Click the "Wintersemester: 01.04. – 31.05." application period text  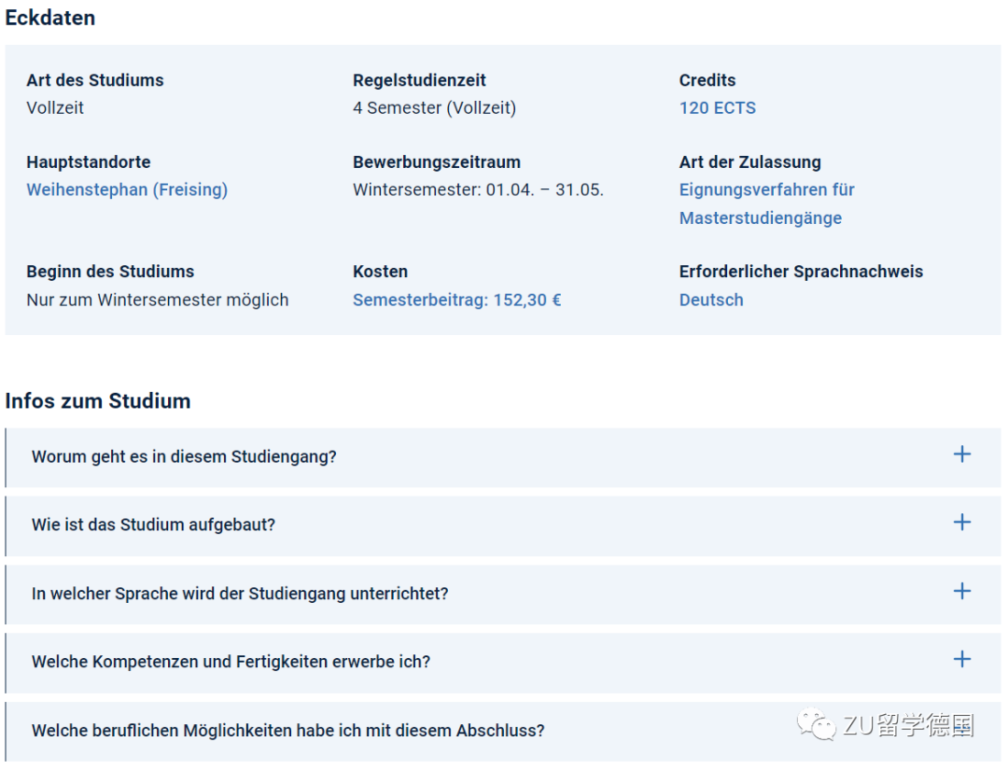click(478, 190)
